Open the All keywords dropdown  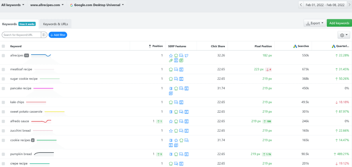(13, 5)
